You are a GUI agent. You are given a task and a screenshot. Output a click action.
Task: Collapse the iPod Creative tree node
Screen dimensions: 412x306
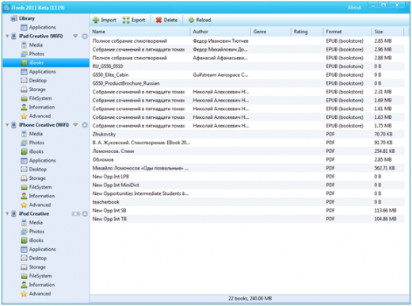pyautogui.click(x=7, y=213)
